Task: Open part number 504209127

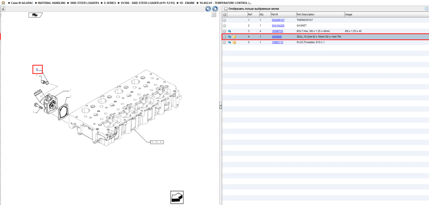Action: point(278,20)
